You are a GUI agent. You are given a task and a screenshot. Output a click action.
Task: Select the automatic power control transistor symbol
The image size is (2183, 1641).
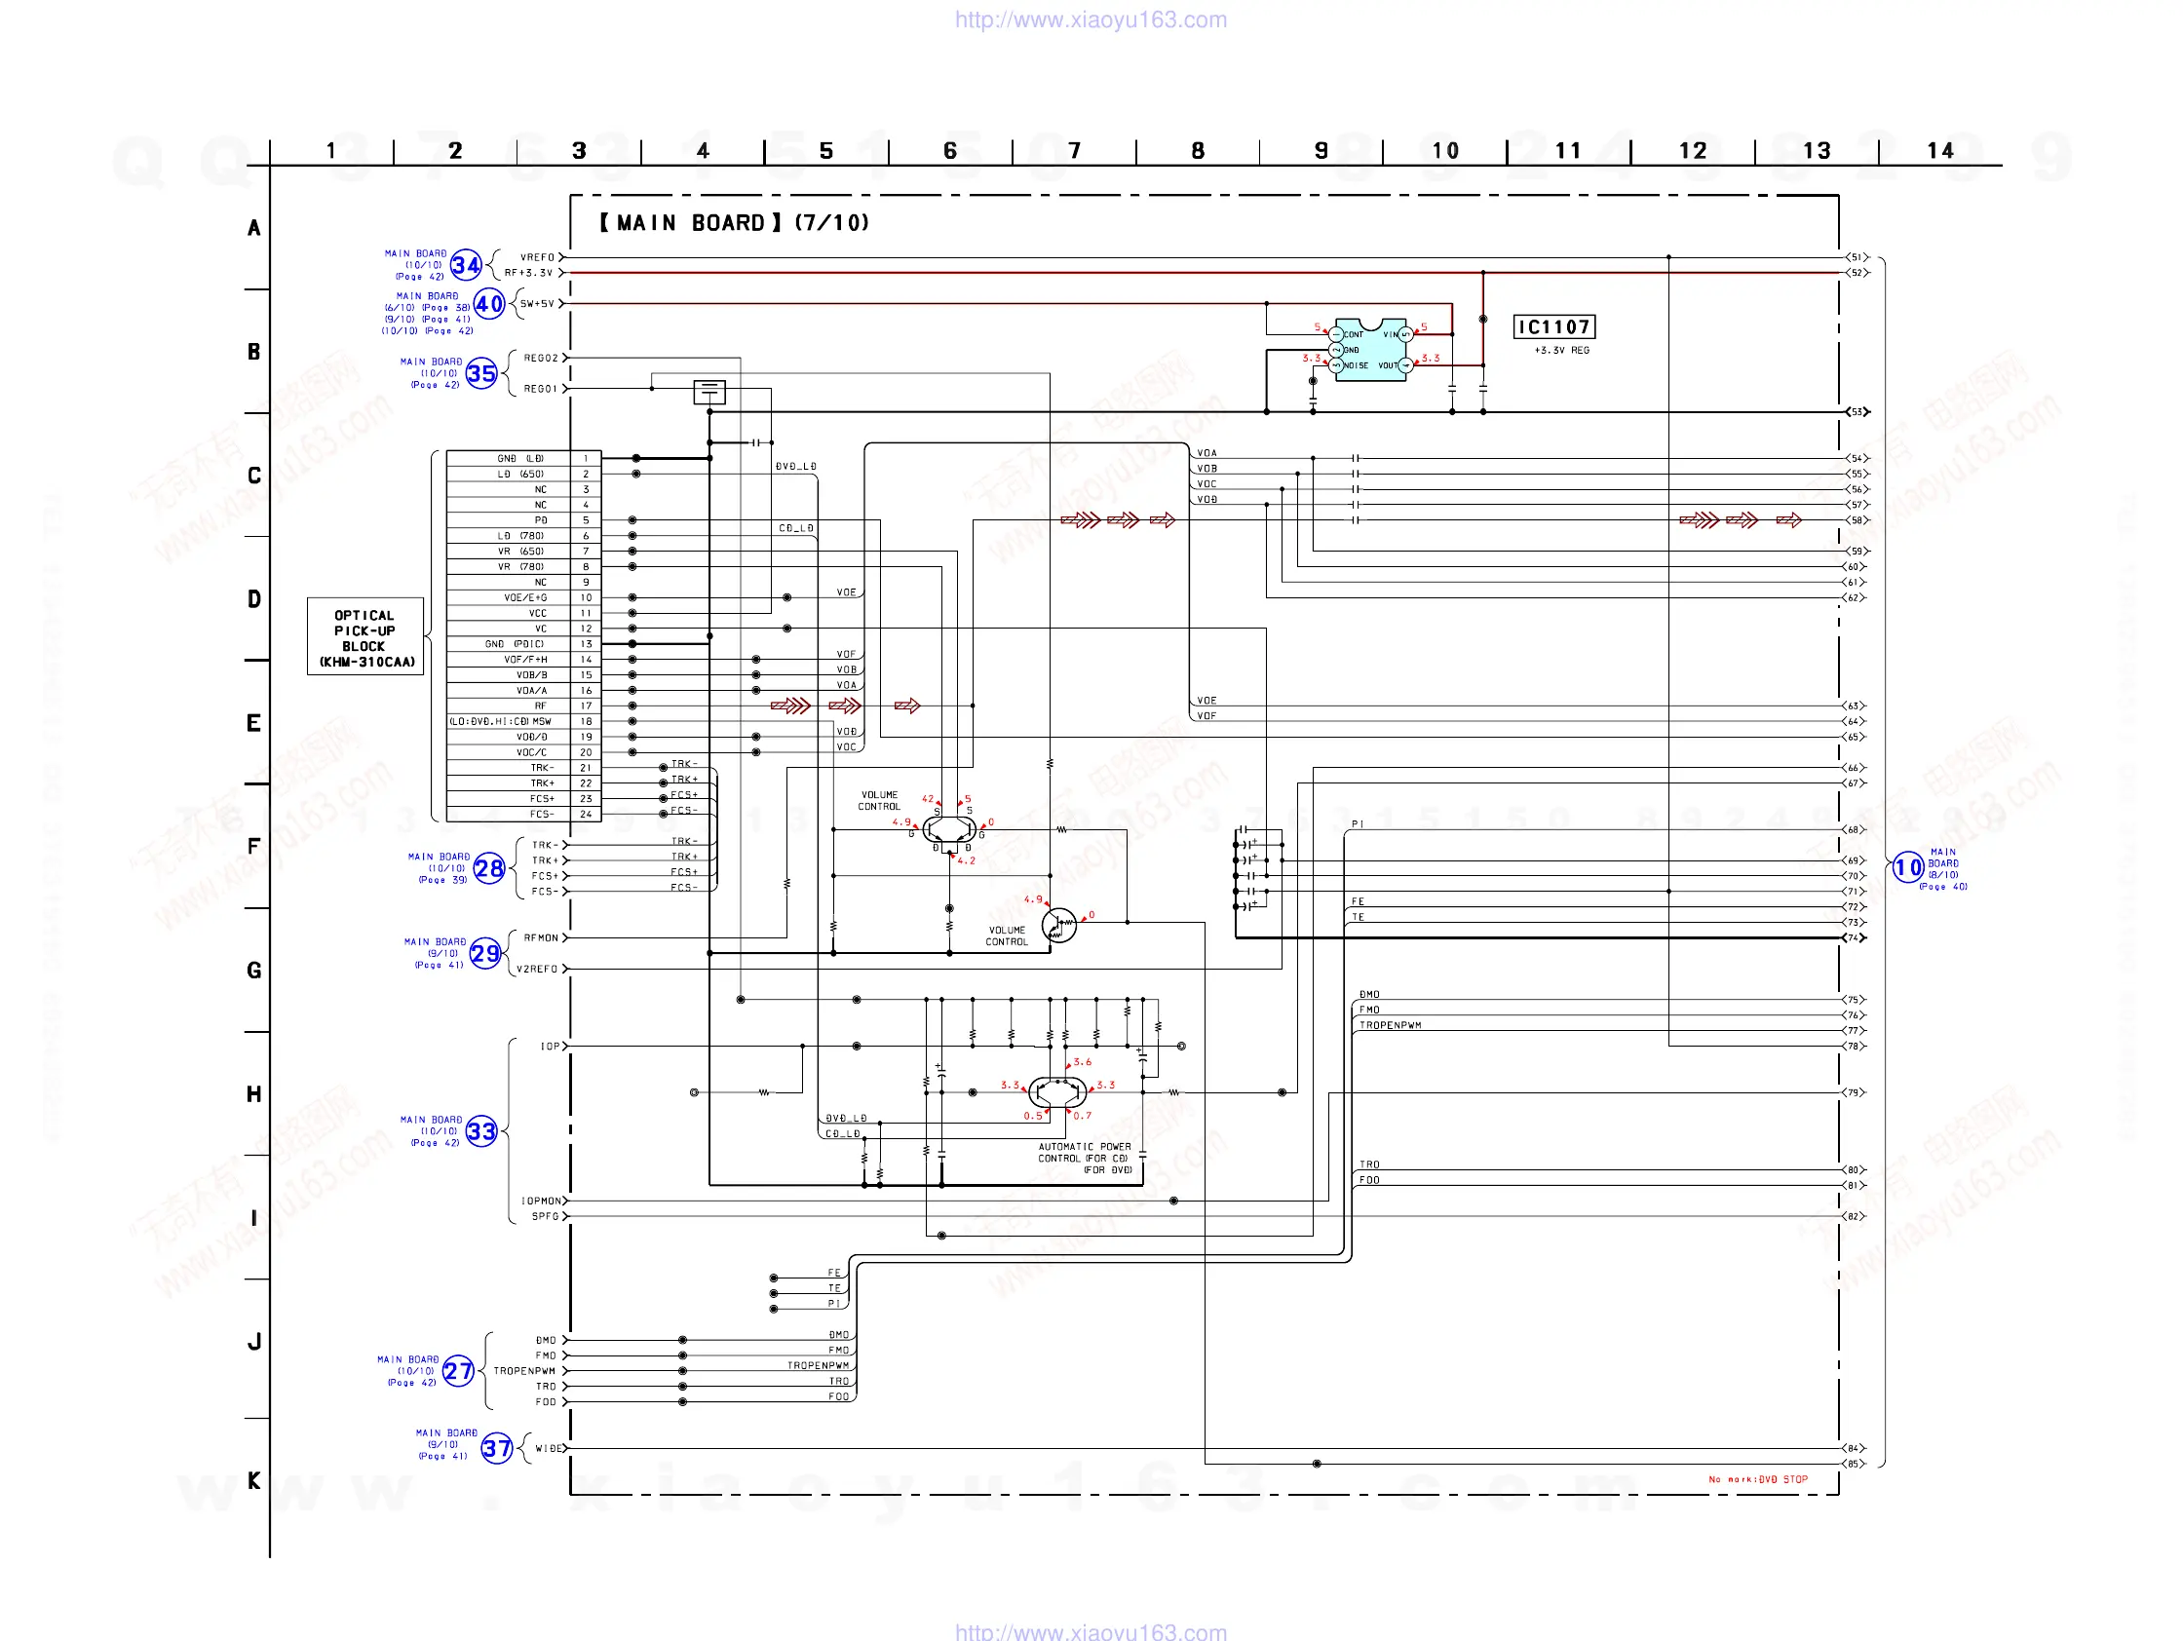(x=1057, y=1092)
